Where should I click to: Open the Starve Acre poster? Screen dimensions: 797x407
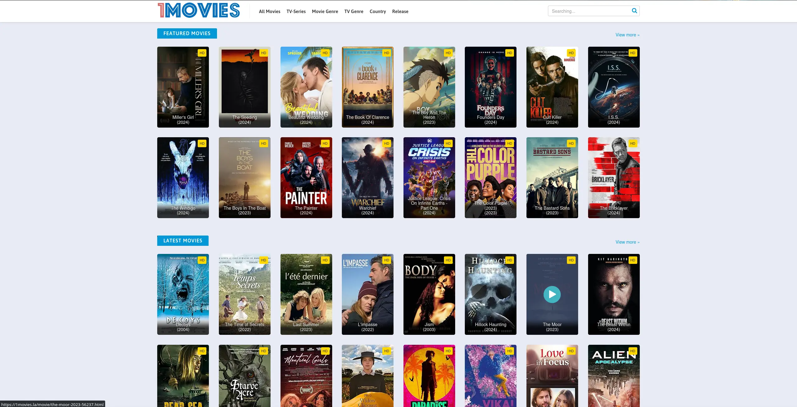click(x=245, y=376)
